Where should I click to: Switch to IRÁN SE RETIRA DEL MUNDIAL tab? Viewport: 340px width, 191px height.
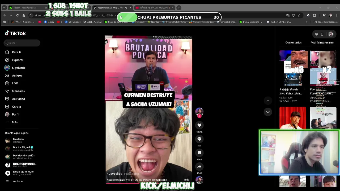pos(154,8)
